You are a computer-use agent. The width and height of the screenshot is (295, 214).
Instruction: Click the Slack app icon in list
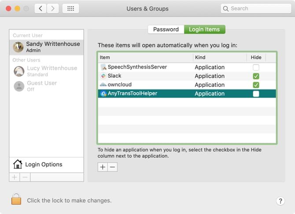pos(103,76)
